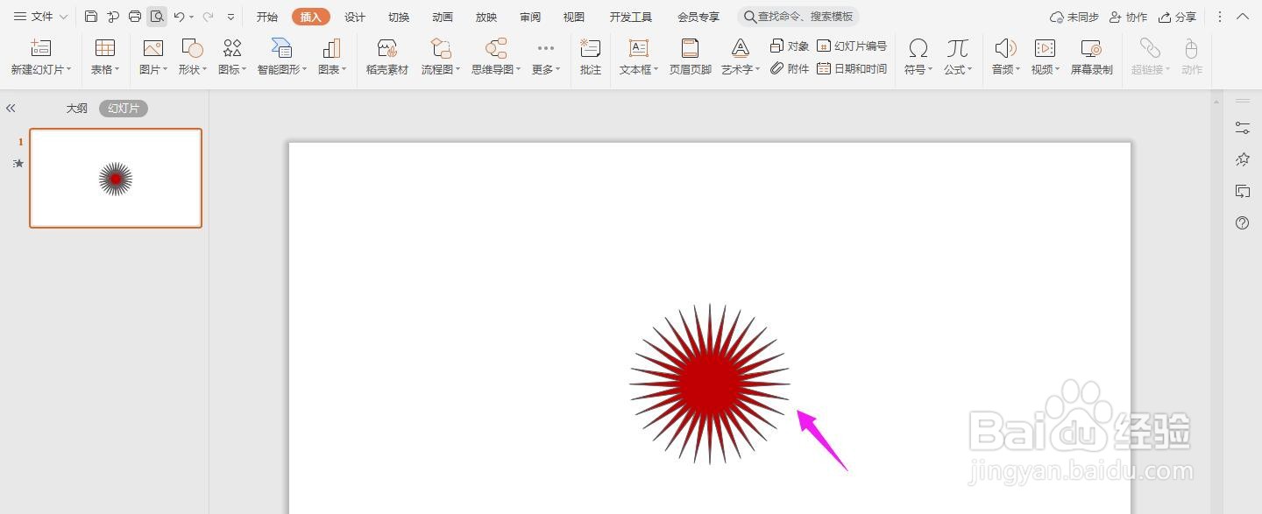Click the 对象 object button

click(x=790, y=46)
